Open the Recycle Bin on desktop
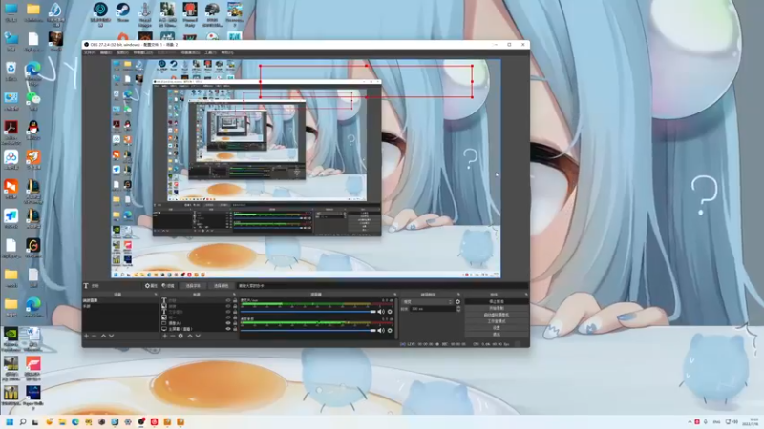This screenshot has height=429, width=764. 11,71
